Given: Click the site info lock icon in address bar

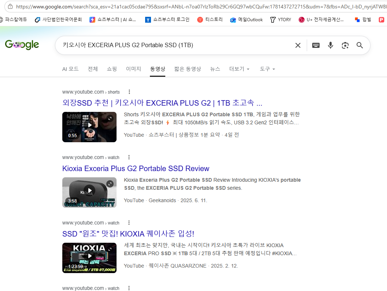Looking at the screenshot, I should coord(10,7).
